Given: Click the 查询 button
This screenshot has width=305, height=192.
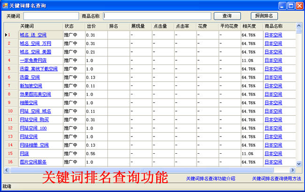Looking at the screenshot, I should 227,16.
